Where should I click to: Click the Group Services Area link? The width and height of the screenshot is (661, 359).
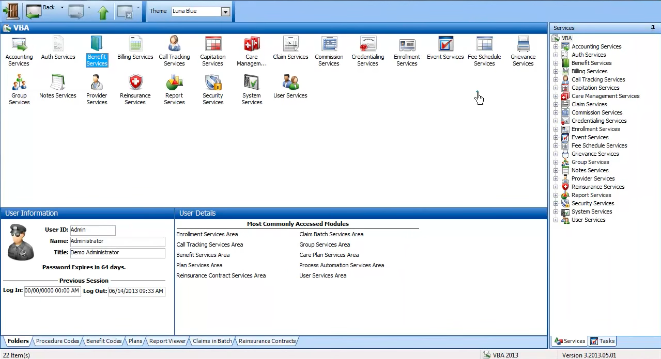pyautogui.click(x=325, y=244)
